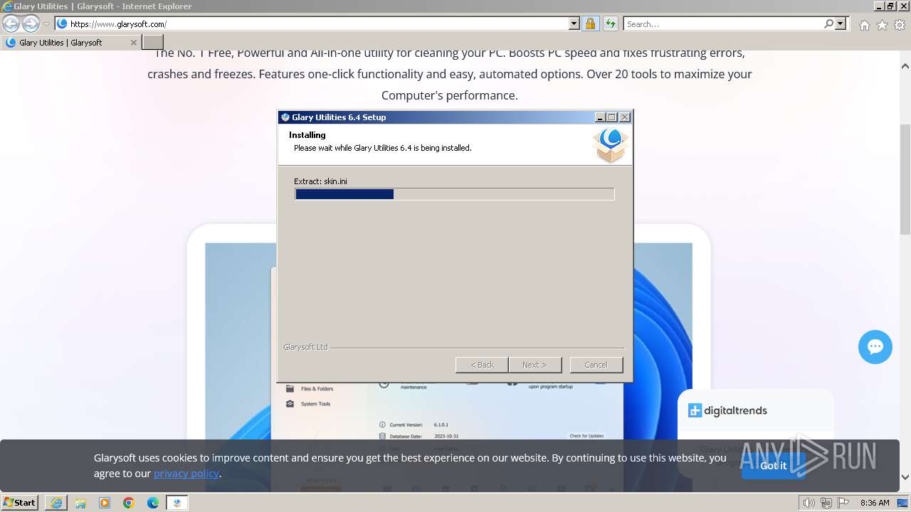Click the installation progress bar
The width and height of the screenshot is (911, 512).
(454, 194)
